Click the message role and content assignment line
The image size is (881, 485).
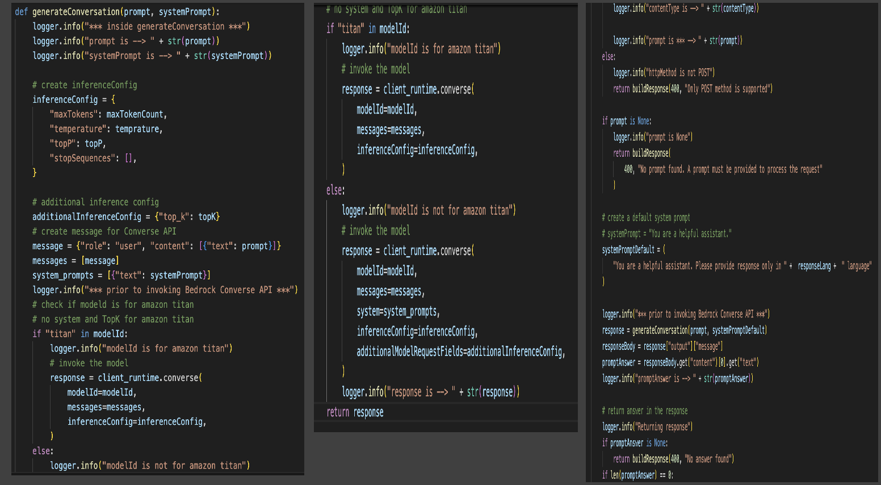156,246
